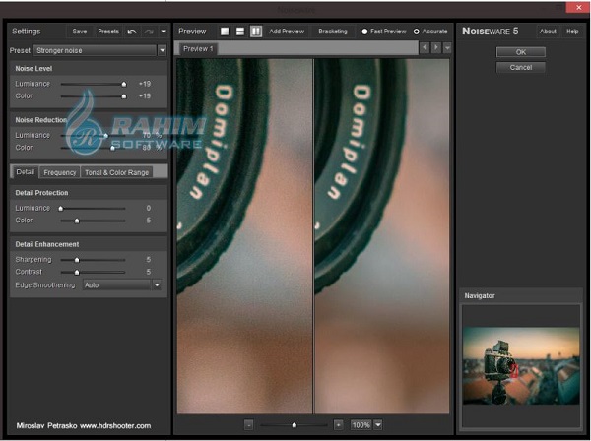591x441 pixels.
Task: Switch to the Tonal & Color Range tab
Action: 116,172
